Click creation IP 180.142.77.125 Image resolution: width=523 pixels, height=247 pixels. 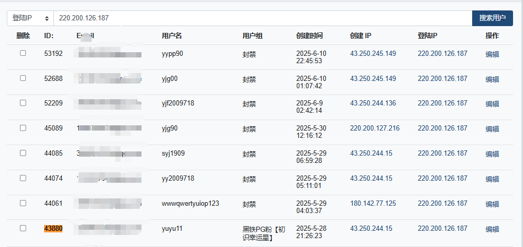(x=373, y=204)
